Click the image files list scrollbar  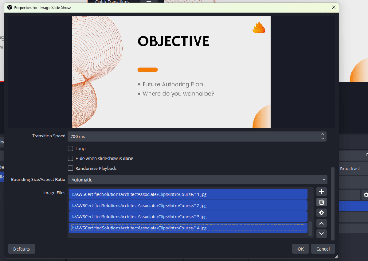tap(310, 229)
